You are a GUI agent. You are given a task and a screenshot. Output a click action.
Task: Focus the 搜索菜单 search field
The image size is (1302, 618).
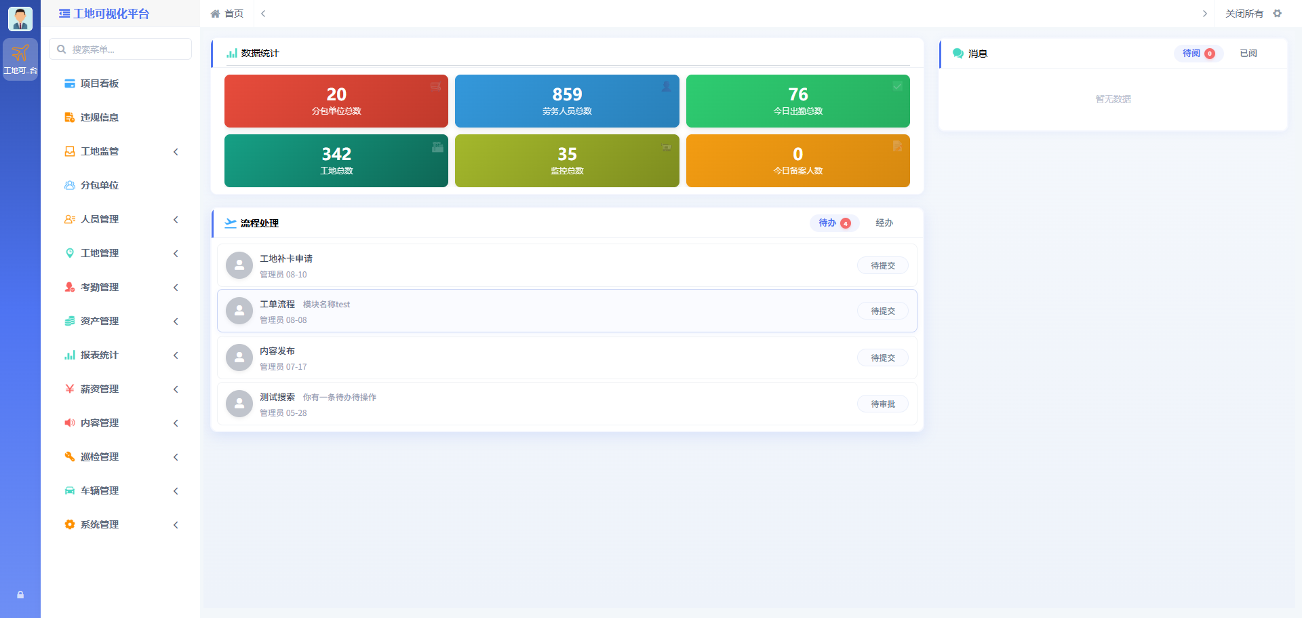coord(121,49)
